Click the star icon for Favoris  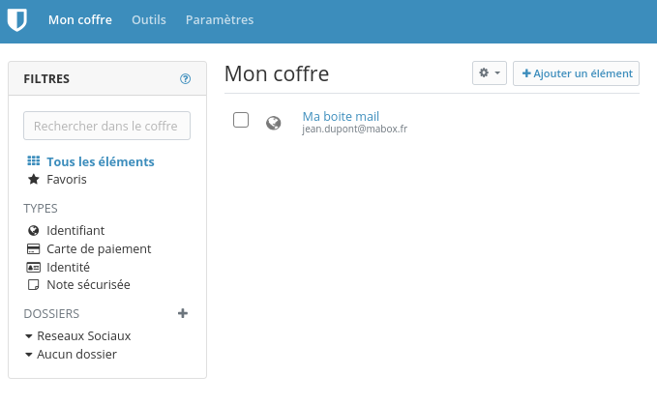coord(34,179)
